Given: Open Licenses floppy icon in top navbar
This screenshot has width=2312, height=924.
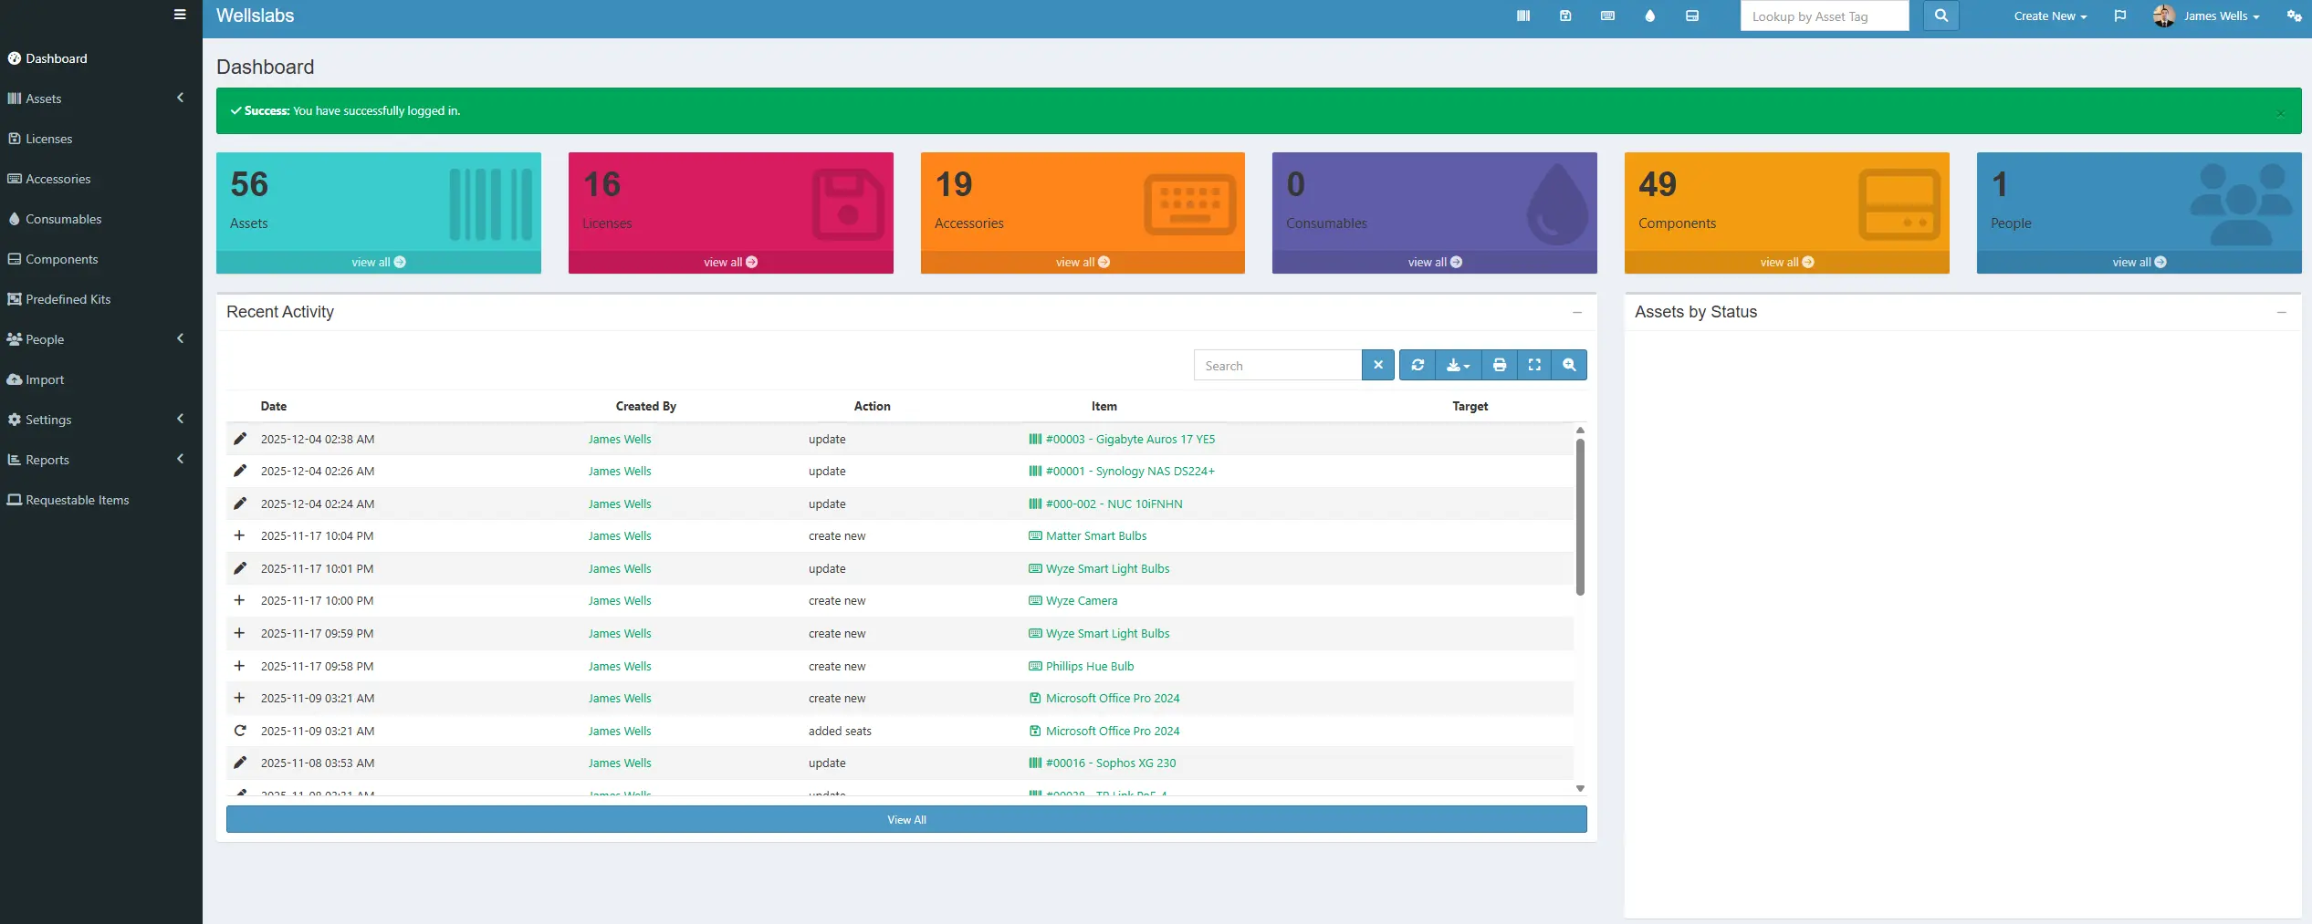Looking at the screenshot, I should (x=1565, y=16).
